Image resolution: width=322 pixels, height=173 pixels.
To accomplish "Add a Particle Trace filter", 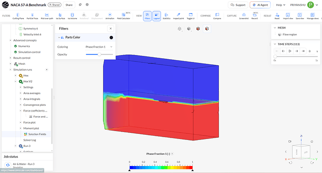I will pyautogui.click(x=32, y=16).
